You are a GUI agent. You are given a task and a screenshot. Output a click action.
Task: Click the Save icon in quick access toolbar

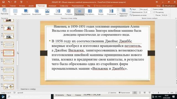click(x=4, y=2)
